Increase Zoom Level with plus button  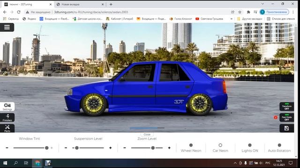(169, 148)
